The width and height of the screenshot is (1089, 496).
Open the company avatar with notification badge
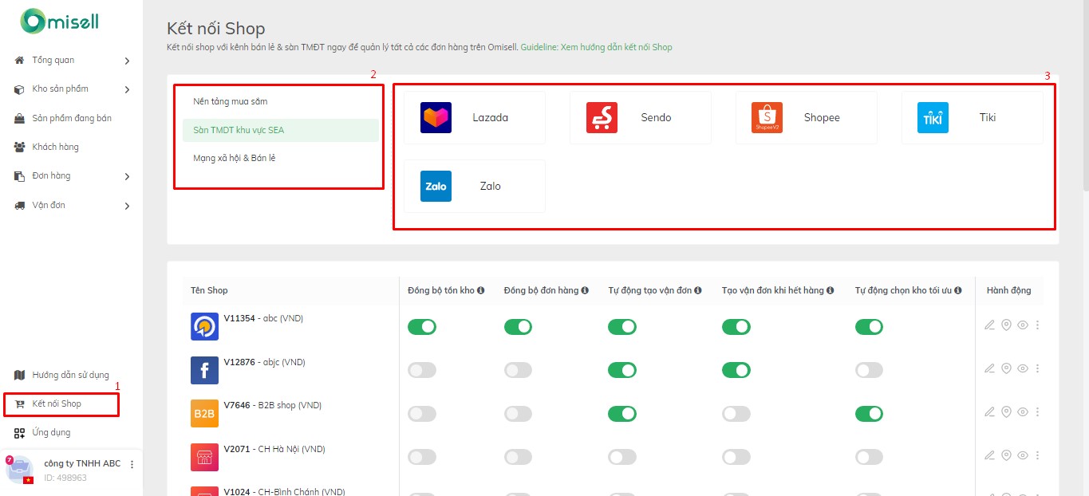[x=19, y=469]
